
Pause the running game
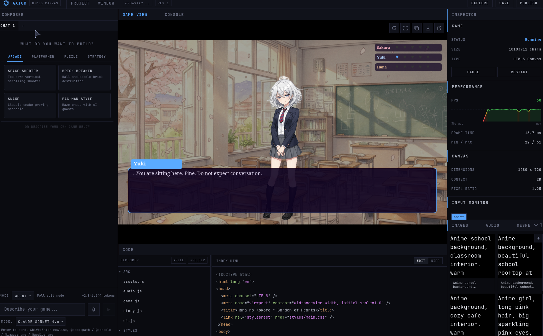pyautogui.click(x=473, y=72)
